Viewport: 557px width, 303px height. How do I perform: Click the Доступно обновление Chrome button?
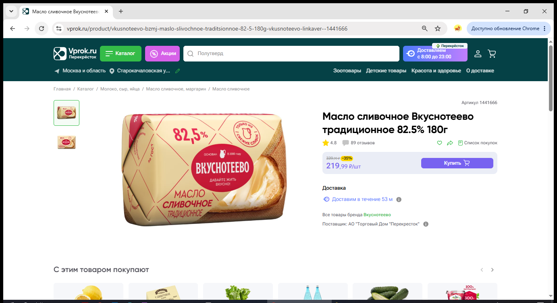[x=505, y=29]
